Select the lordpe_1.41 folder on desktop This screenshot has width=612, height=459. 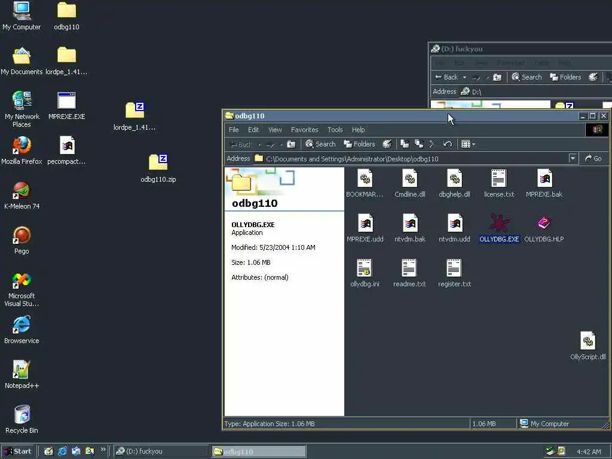click(x=66, y=61)
